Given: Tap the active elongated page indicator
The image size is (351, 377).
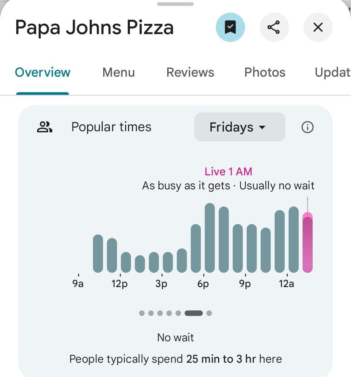Looking at the screenshot, I should point(194,313).
